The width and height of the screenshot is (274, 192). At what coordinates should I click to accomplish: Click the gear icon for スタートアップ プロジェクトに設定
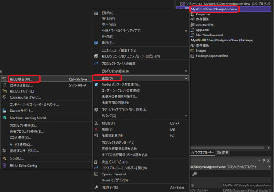pyautogui.click(x=96, y=110)
